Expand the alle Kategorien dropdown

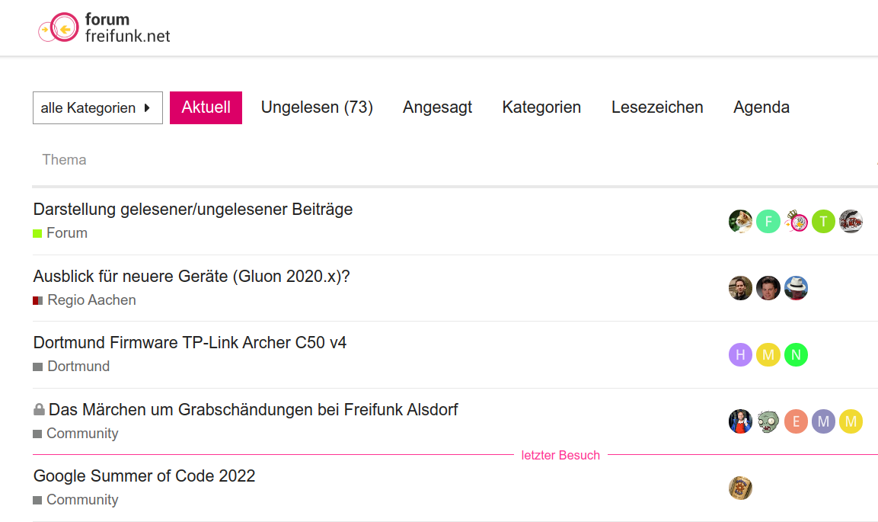click(98, 108)
